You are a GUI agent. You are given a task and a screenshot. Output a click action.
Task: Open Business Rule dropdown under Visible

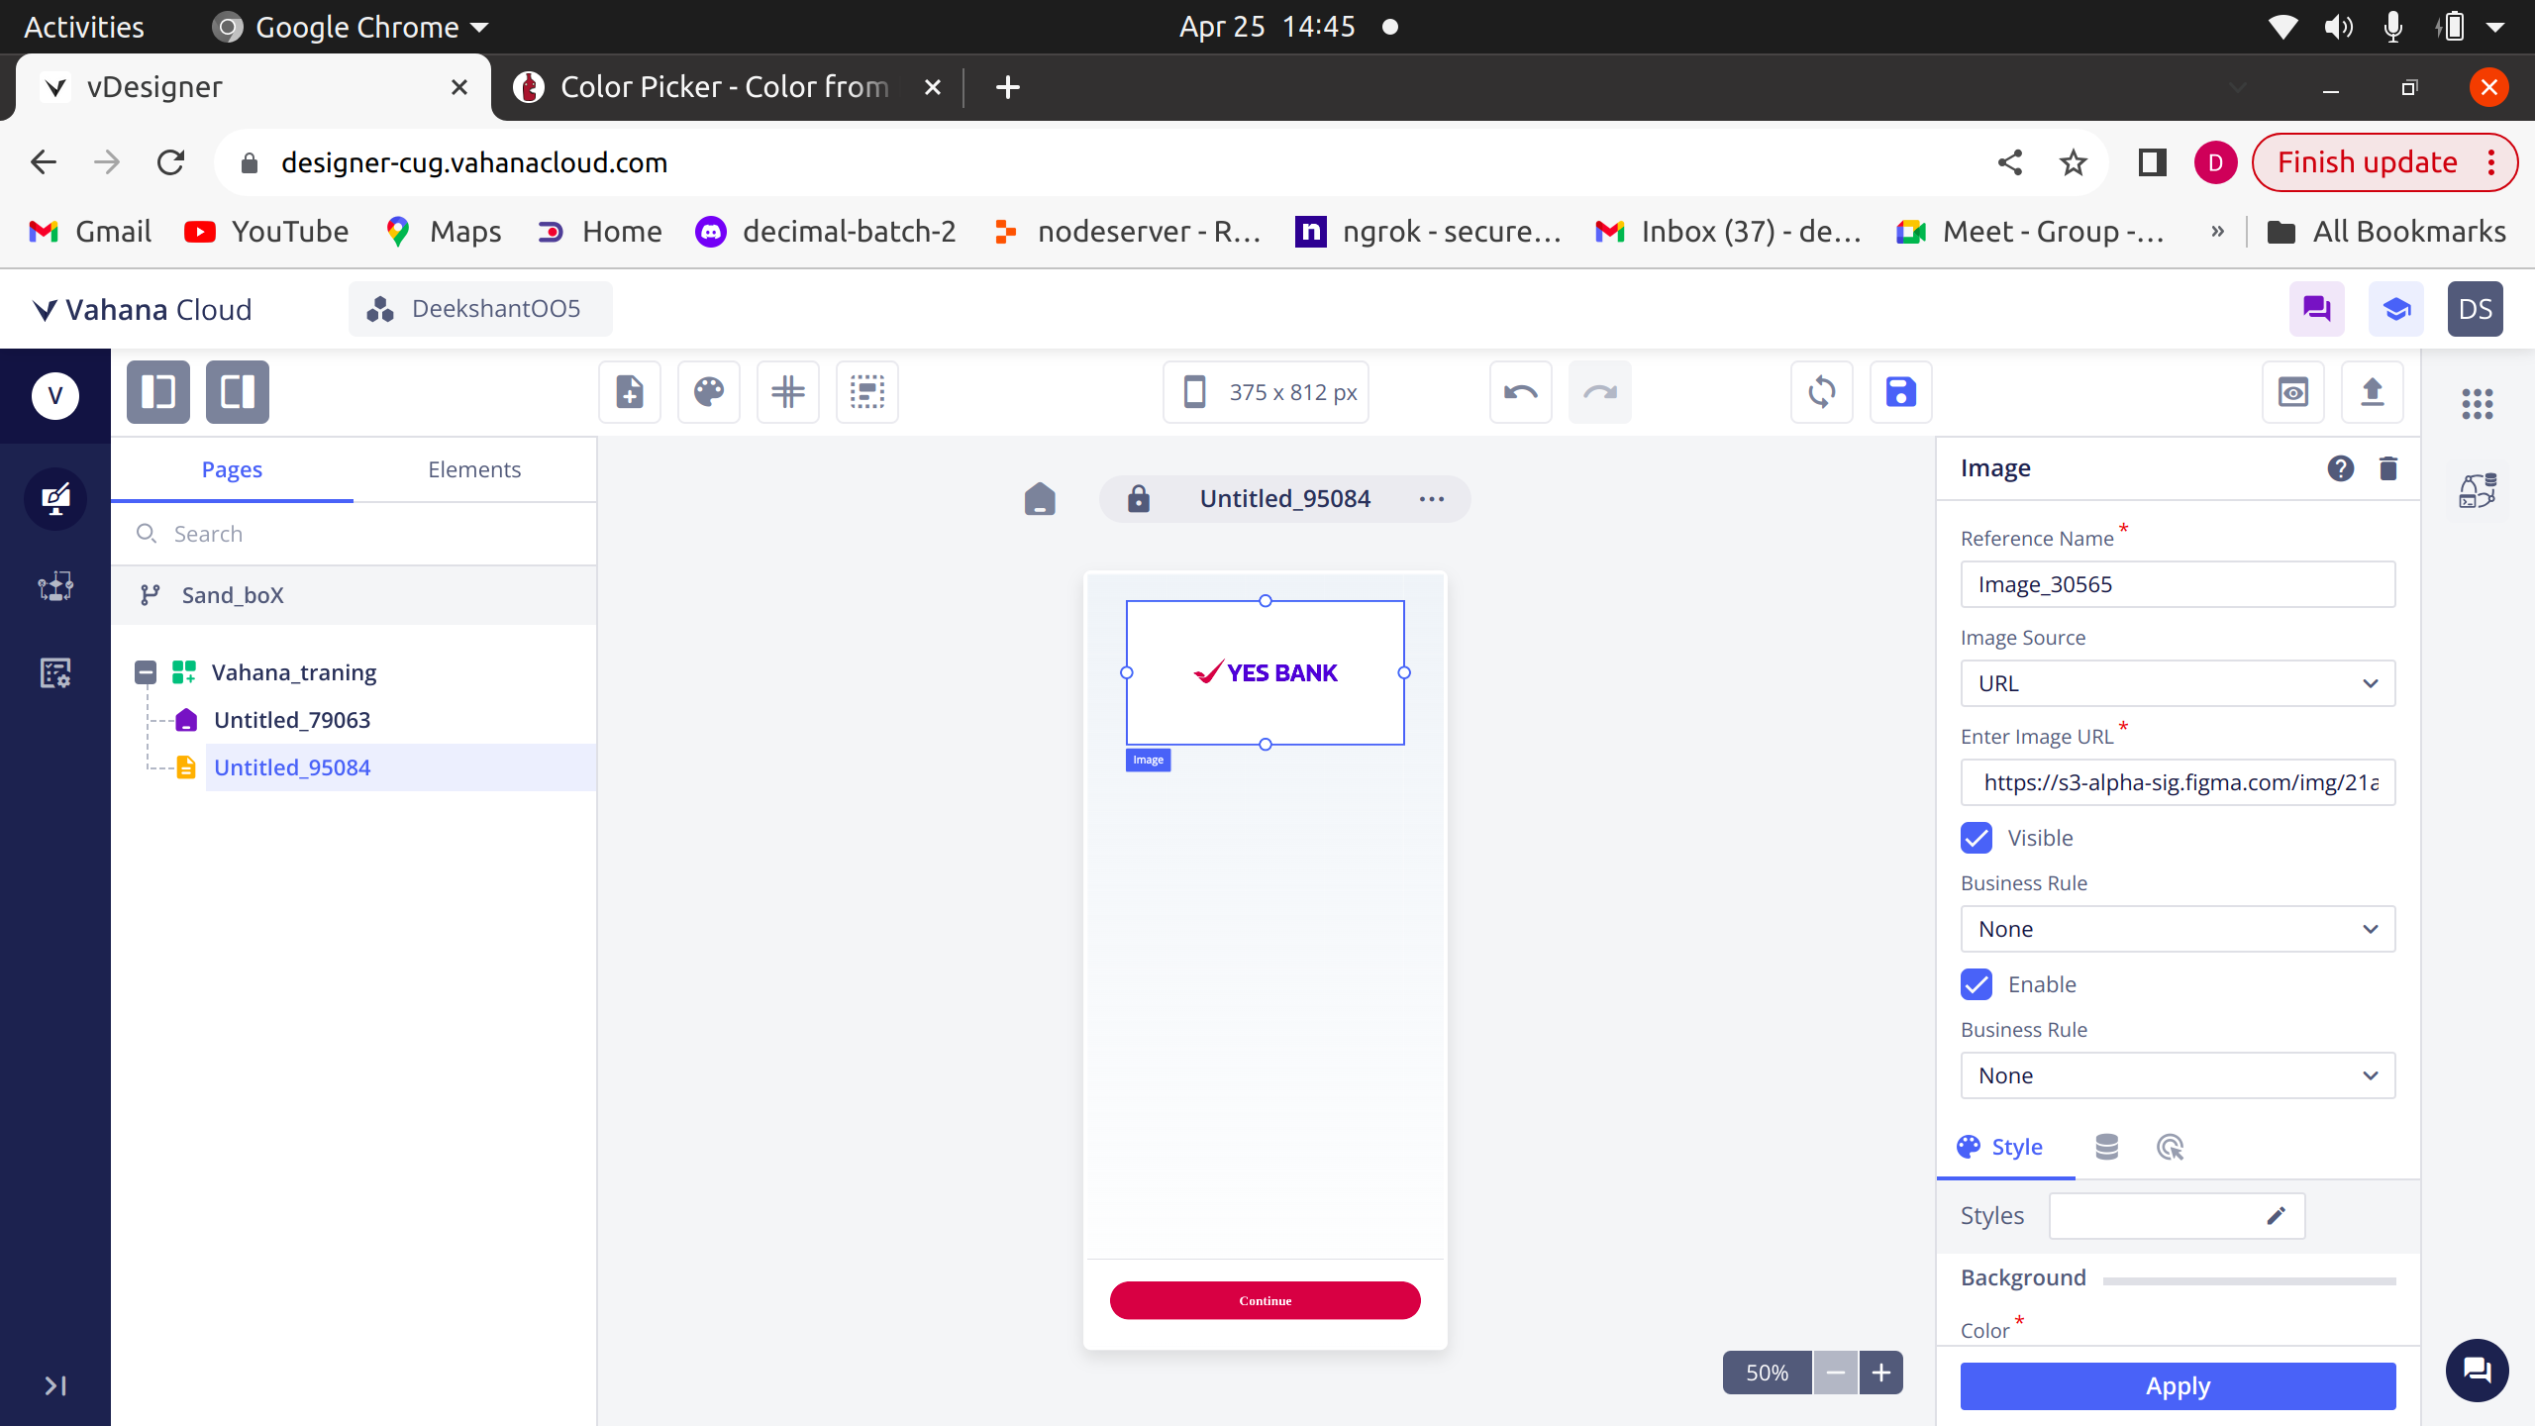pos(2178,929)
